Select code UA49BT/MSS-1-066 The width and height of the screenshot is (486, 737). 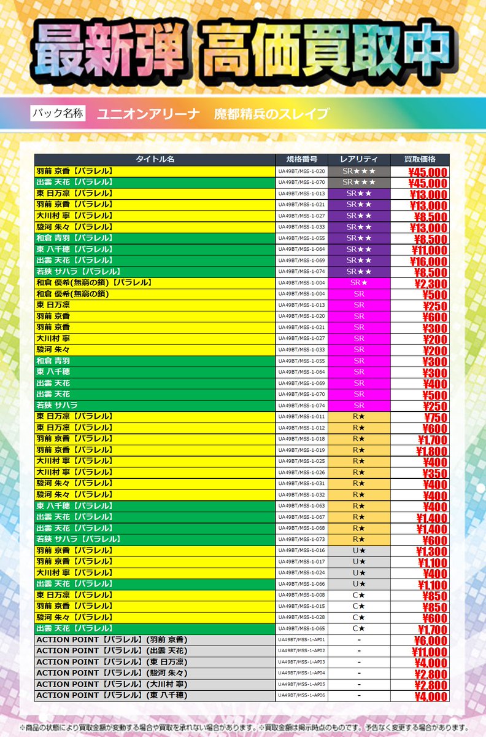tap(302, 584)
